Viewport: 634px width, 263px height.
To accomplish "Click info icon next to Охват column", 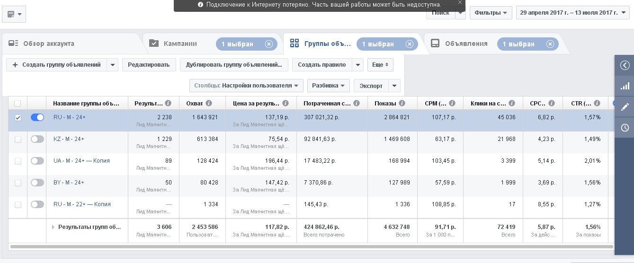I will coord(209,103).
